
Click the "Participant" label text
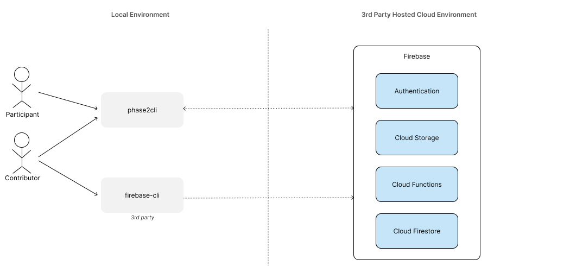(23, 115)
